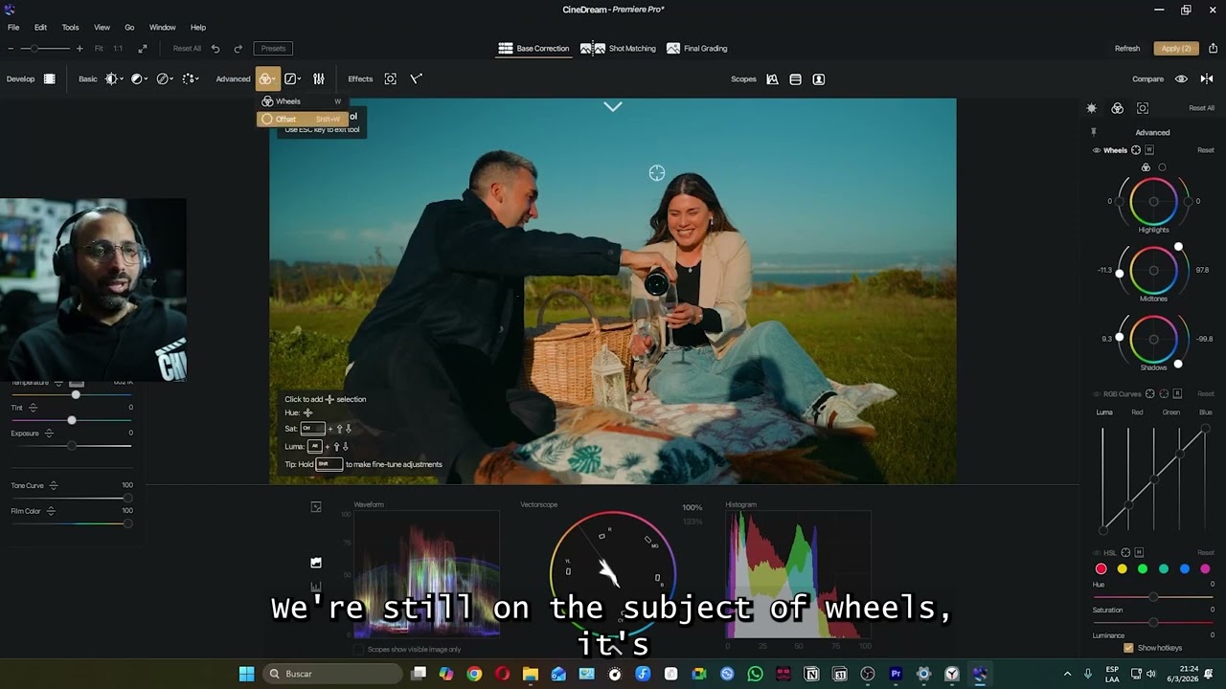This screenshot has height=689, width=1226.
Task: Select three-circle wheels mode toggle
Action: coord(1146,167)
